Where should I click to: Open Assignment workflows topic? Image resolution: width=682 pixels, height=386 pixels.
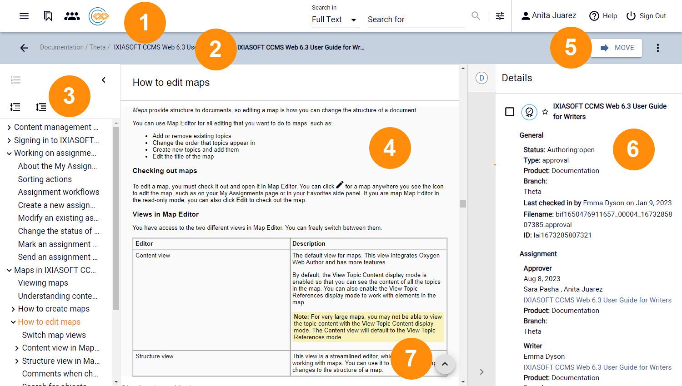coord(59,192)
